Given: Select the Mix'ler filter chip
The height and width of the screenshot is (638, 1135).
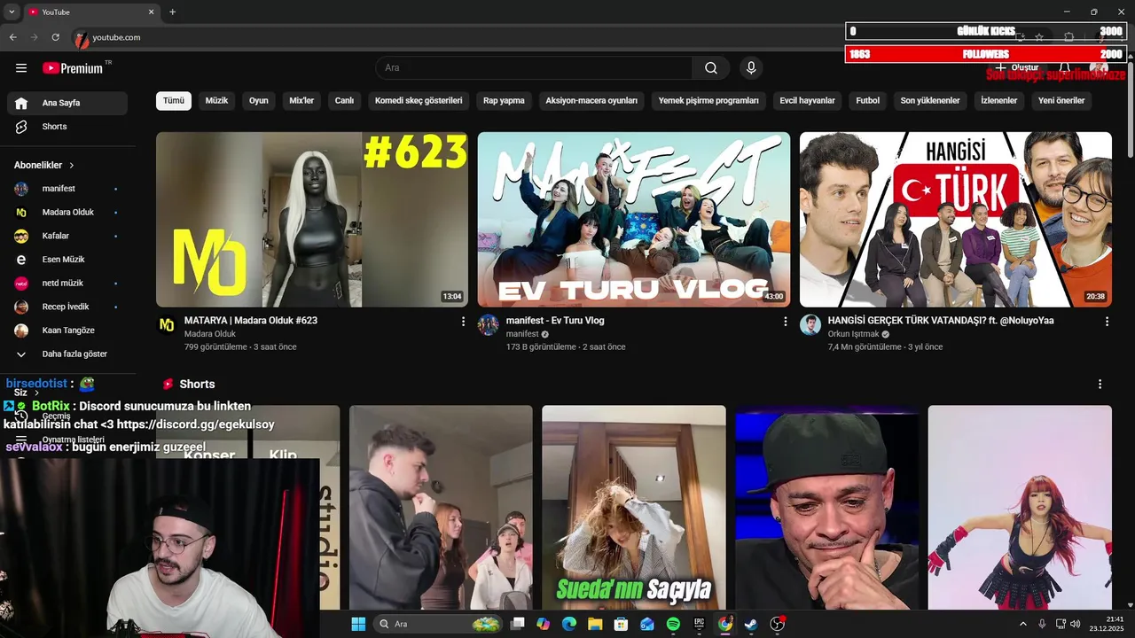Looking at the screenshot, I should 301,101.
